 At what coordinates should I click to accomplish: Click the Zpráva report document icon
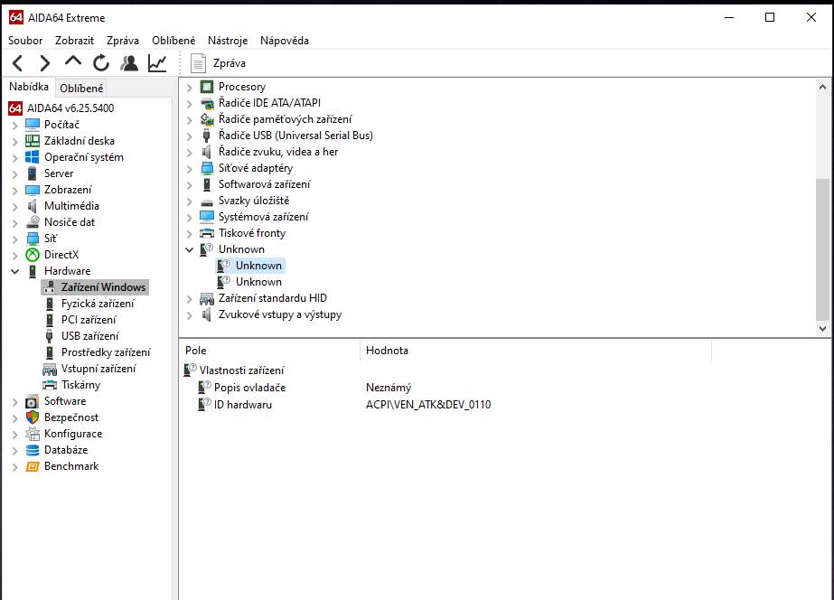pyautogui.click(x=199, y=63)
